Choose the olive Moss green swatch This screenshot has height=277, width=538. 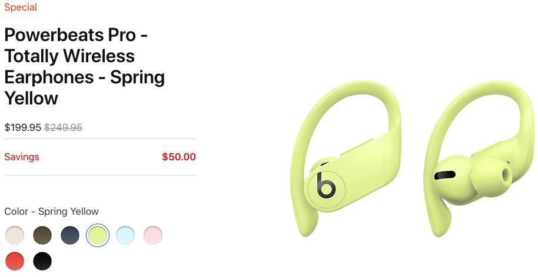click(42, 235)
